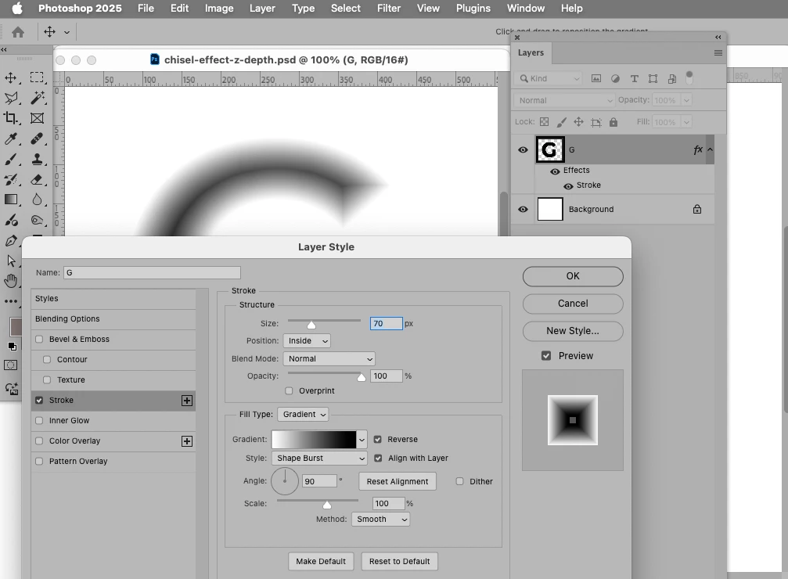Select the Rectangular Marquee tool
This screenshot has height=579, width=788.
[x=37, y=77]
